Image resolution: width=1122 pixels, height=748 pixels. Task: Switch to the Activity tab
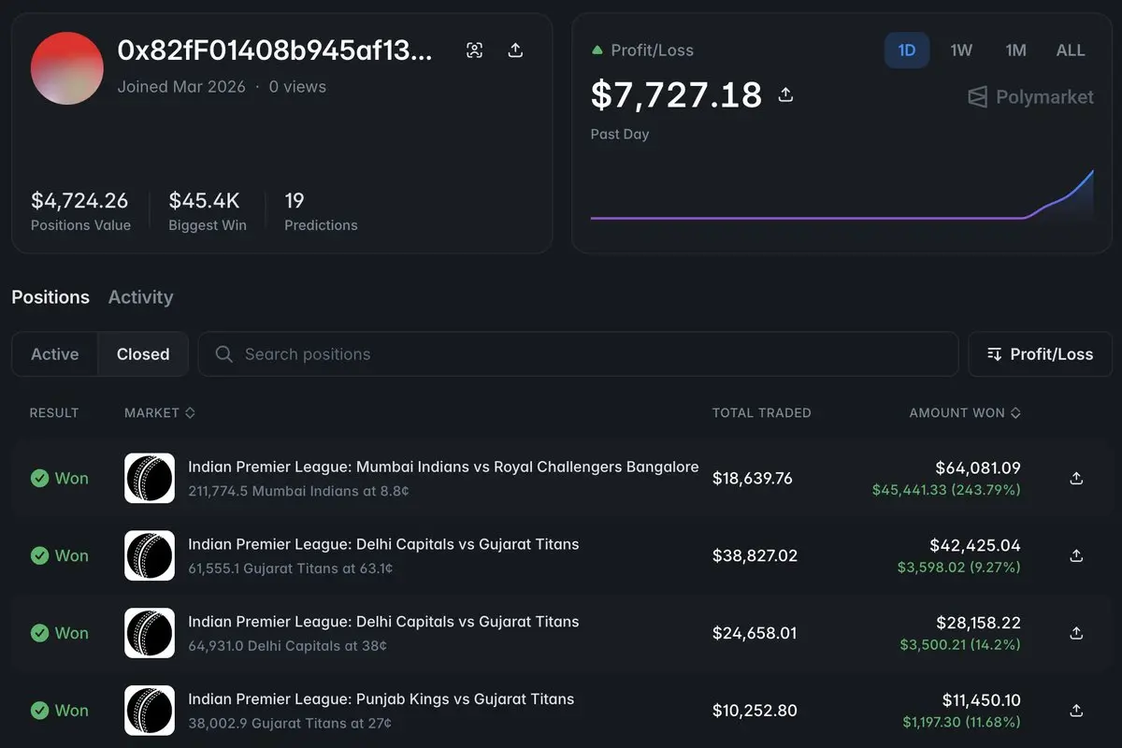coord(140,297)
